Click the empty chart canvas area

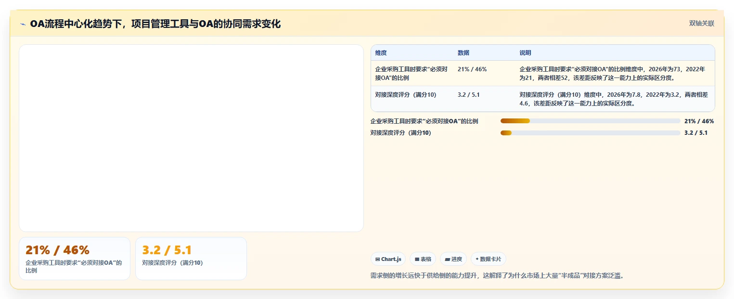[191, 138]
